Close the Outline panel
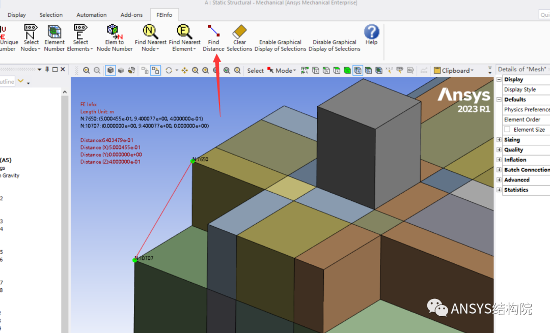Image resolution: width=550 pixels, height=333 pixels. [x=63, y=69]
